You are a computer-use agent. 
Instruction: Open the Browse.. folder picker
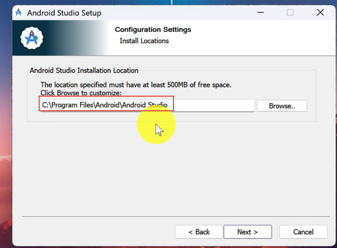tap(282, 106)
